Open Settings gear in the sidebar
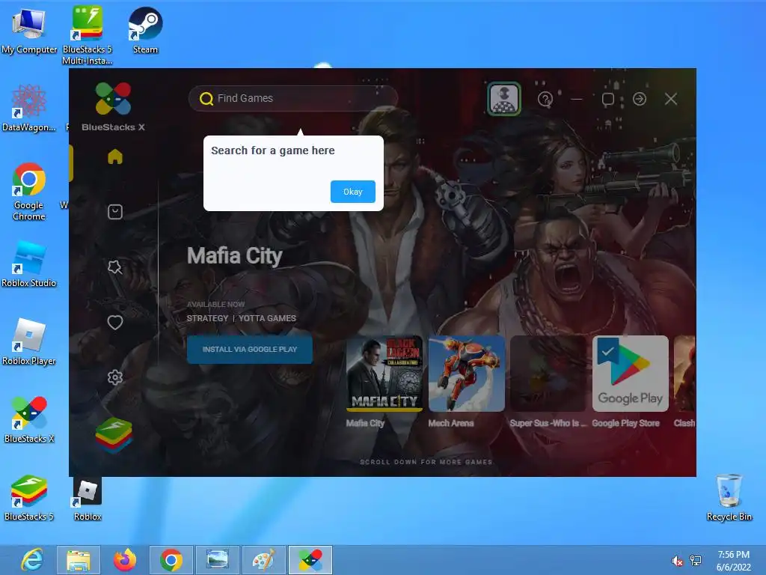This screenshot has height=575, width=766. (x=114, y=377)
